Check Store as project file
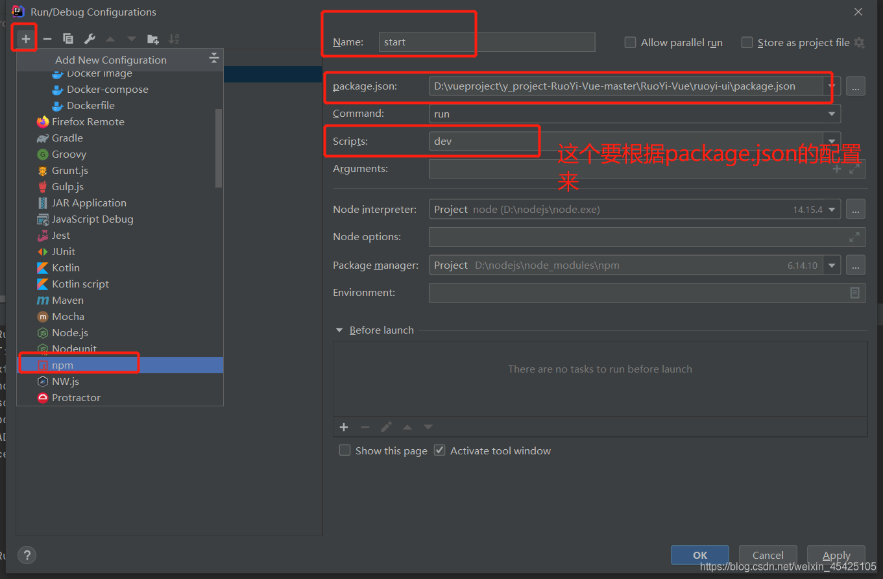 click(746, 42)
